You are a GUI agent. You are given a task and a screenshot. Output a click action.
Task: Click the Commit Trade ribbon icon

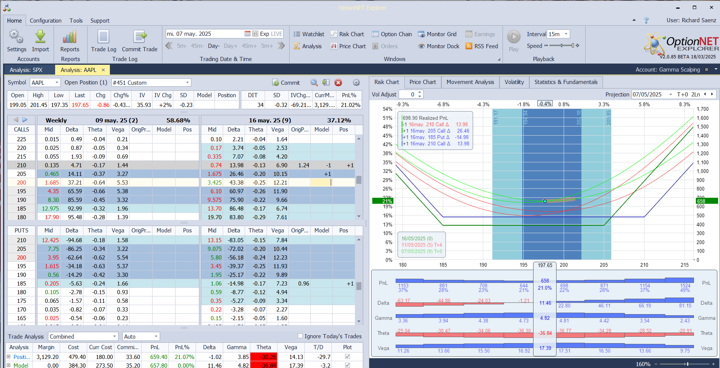coord(140,37)
